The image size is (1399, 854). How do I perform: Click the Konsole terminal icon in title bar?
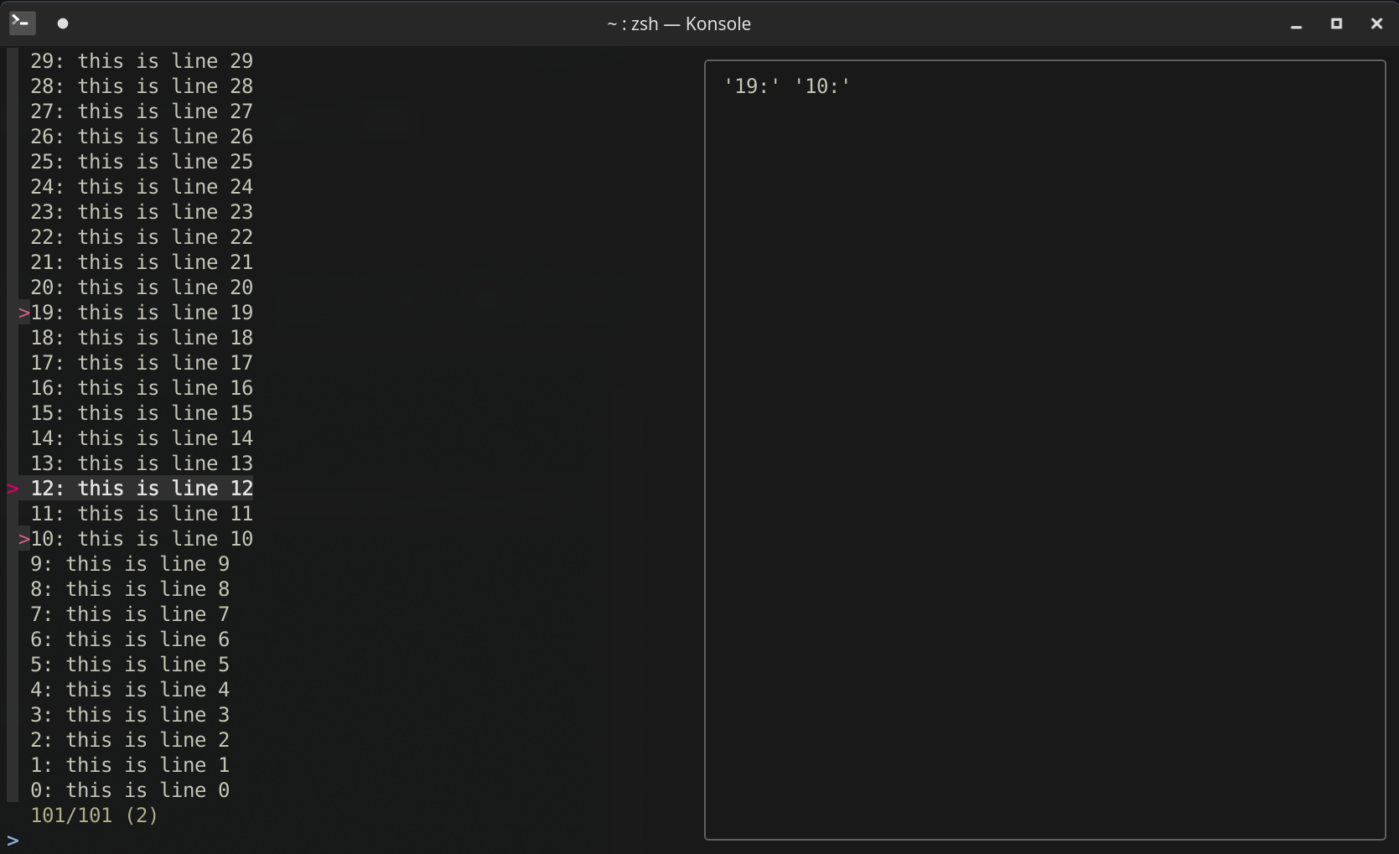(x=22, y=23)
